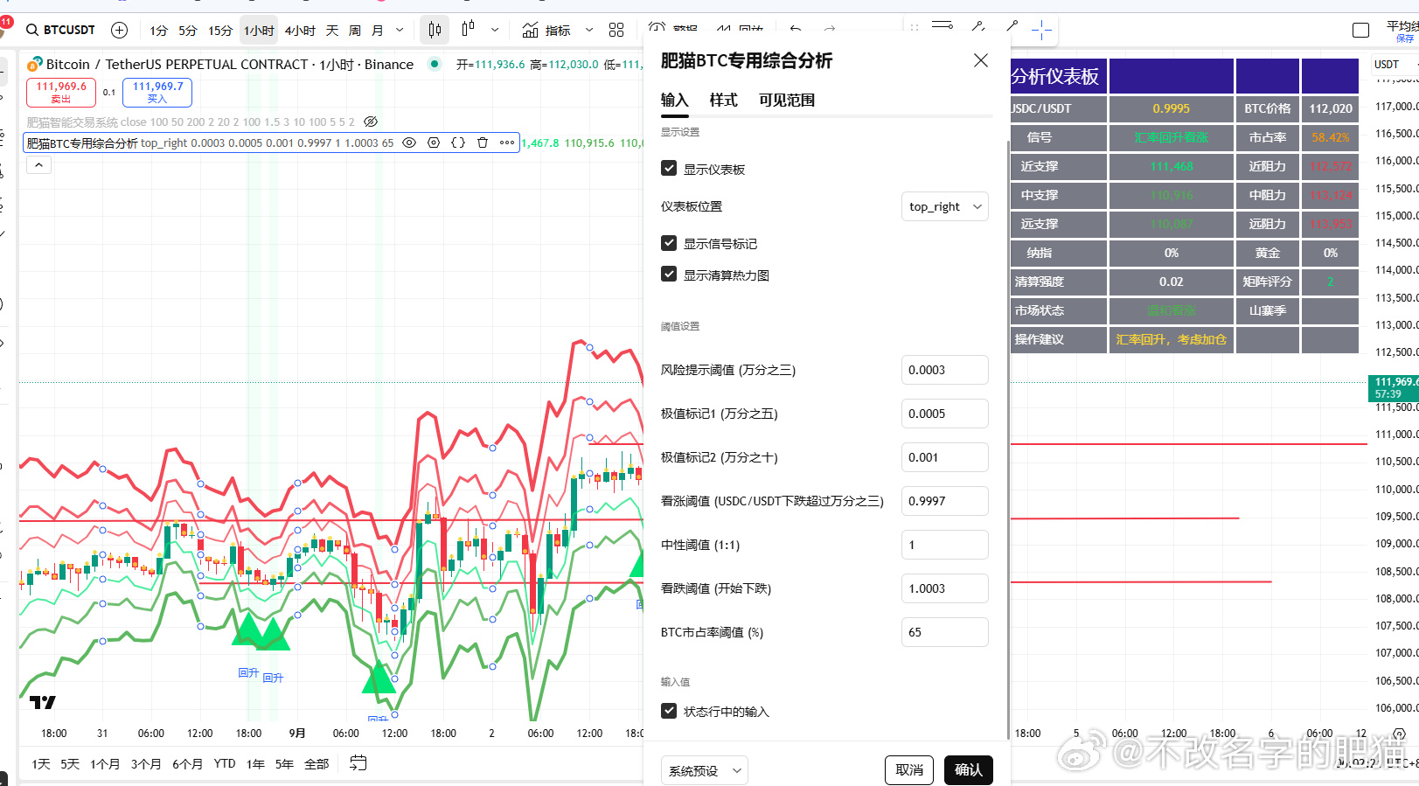Click 买入 111,969.7 button
The width and height of the screenshot is (1419, 786).
click(x=157, y=92)
